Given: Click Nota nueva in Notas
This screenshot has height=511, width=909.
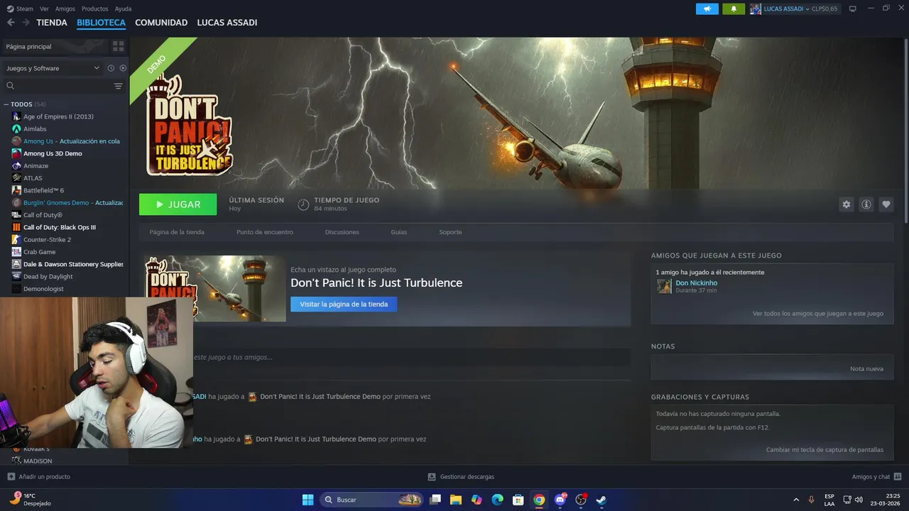Looking at the screenshot, I should 866,369.
